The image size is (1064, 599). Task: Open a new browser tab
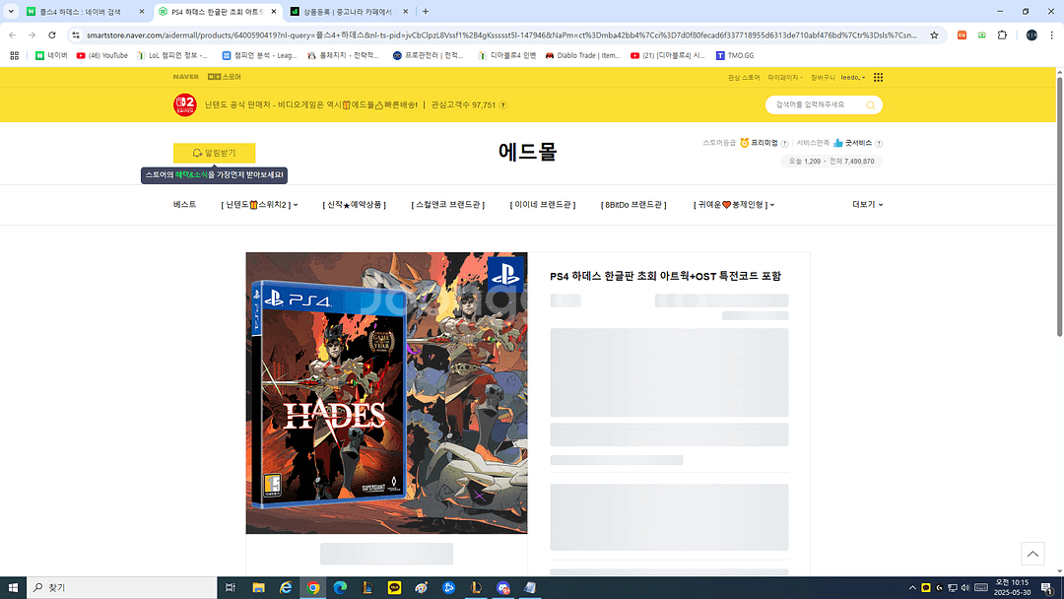click(426, 12)
